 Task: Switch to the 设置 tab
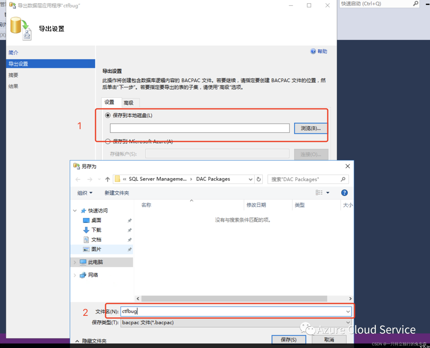109,102
